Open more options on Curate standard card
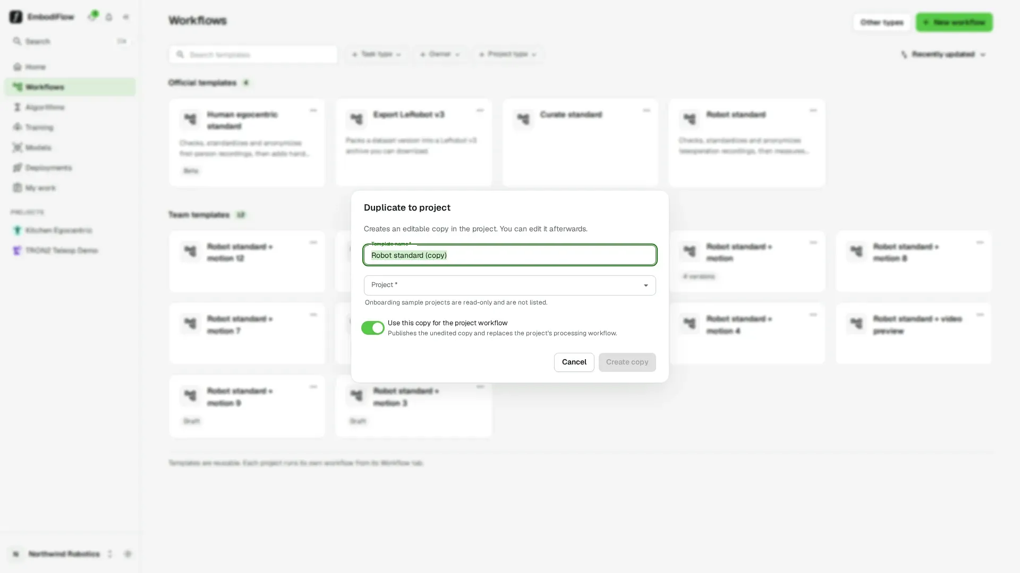 646,110
